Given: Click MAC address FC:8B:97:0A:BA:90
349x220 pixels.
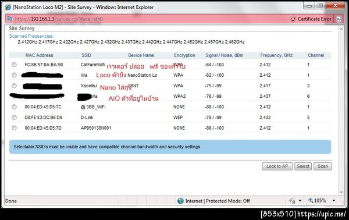Looking at the screenshot, I should tap(44, 65).
